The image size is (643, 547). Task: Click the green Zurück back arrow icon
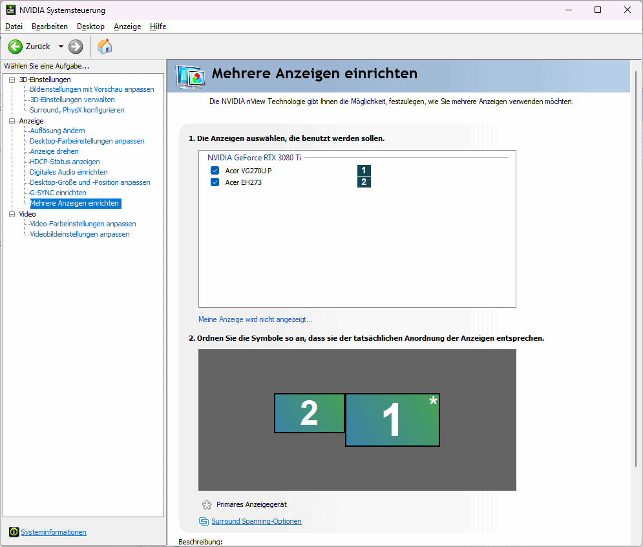coord(16,47)
